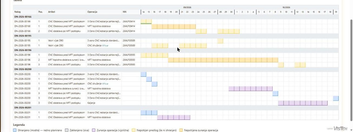
Task: Select purple bar in DN-2026-00200 MFT toplotna obdelava row
Action: click(x=251, y=89)
